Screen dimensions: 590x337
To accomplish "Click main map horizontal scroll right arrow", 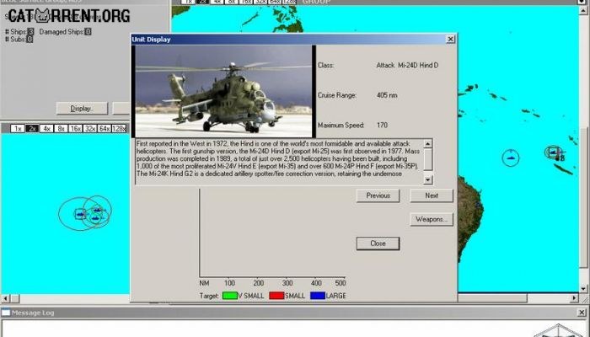I will [575, 298].
